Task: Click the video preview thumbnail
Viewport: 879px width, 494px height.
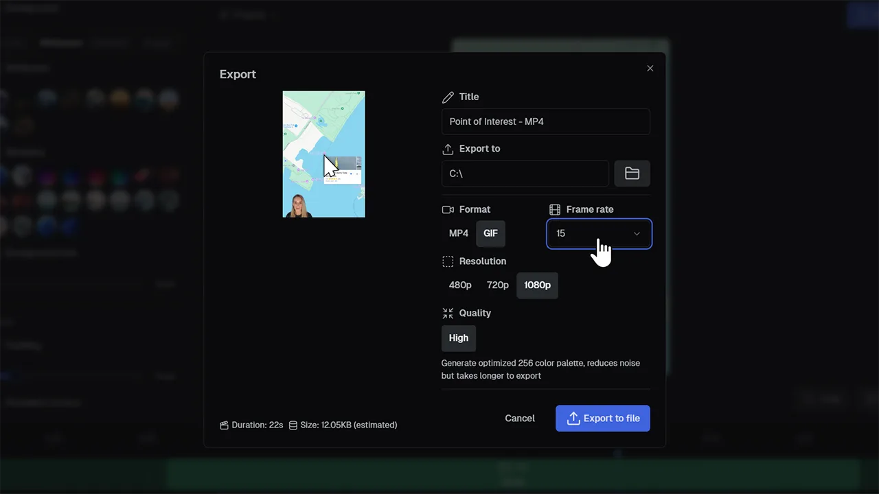Action: [x=323, y=154]
